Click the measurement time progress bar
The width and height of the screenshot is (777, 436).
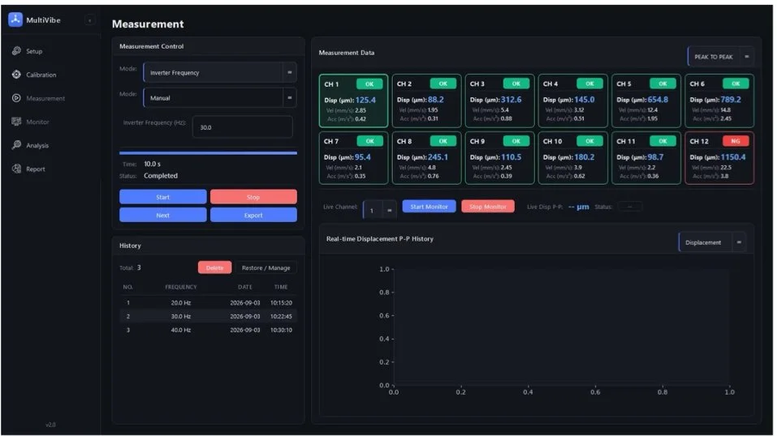(208, 153)
